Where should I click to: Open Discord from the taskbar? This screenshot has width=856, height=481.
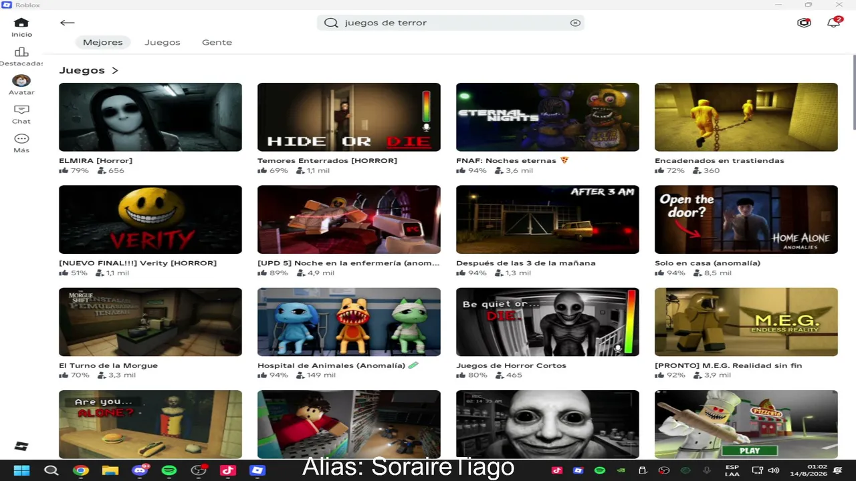coord(140,470)
